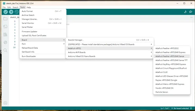This screenshot has width=195, height=111.
Task: Click the sketch_dec11a editor tab
Action: 15,17
